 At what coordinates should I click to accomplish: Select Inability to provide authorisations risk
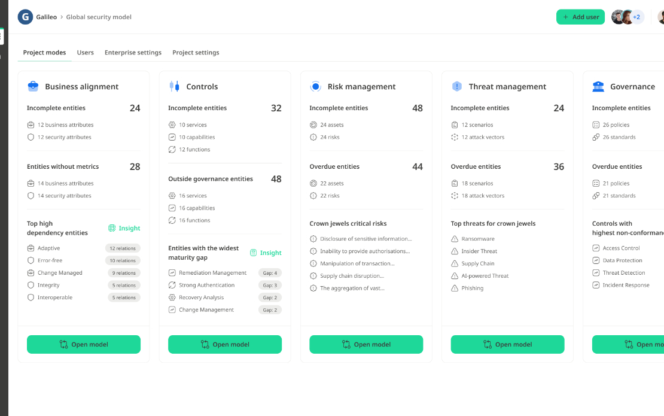pyautogui.click(x=365, y=251)
